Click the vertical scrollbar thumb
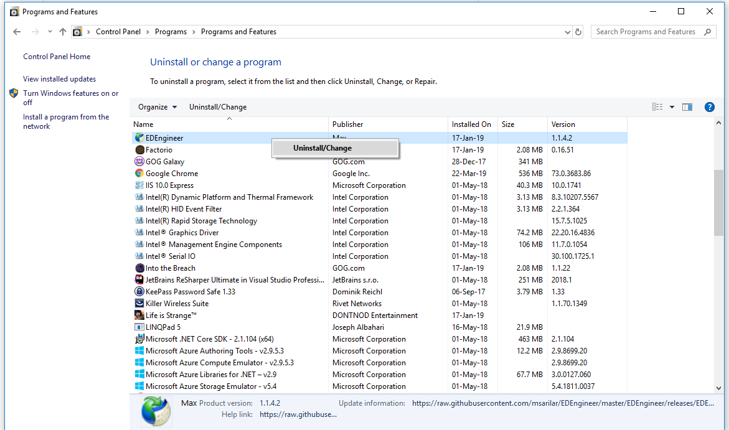 pyautogui.click(x=718, y=203)
